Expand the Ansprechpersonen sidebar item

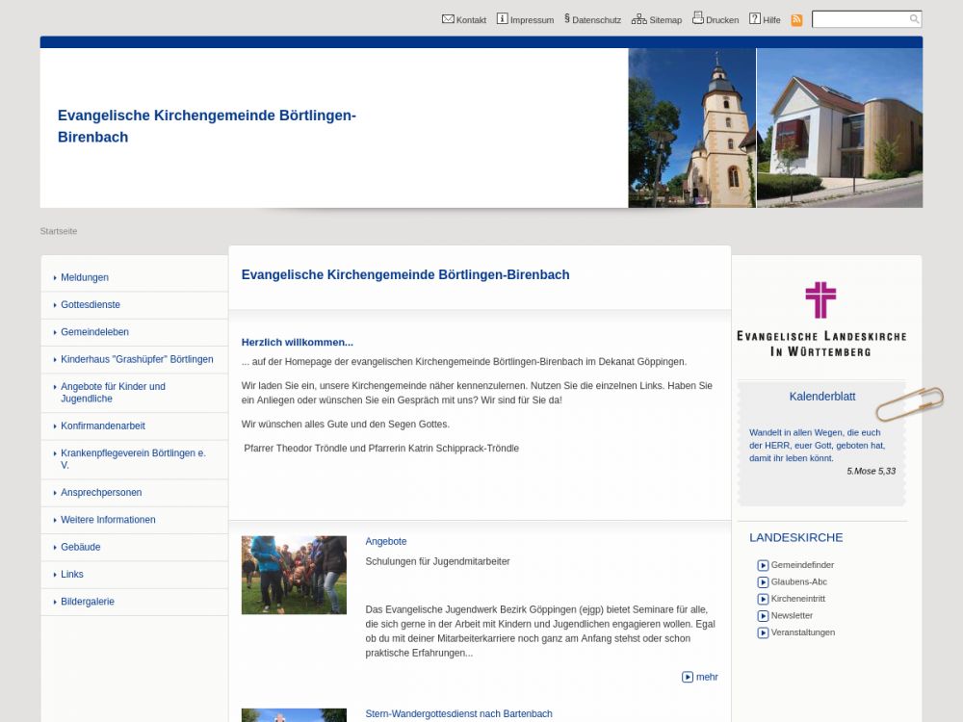pos(101,492)
